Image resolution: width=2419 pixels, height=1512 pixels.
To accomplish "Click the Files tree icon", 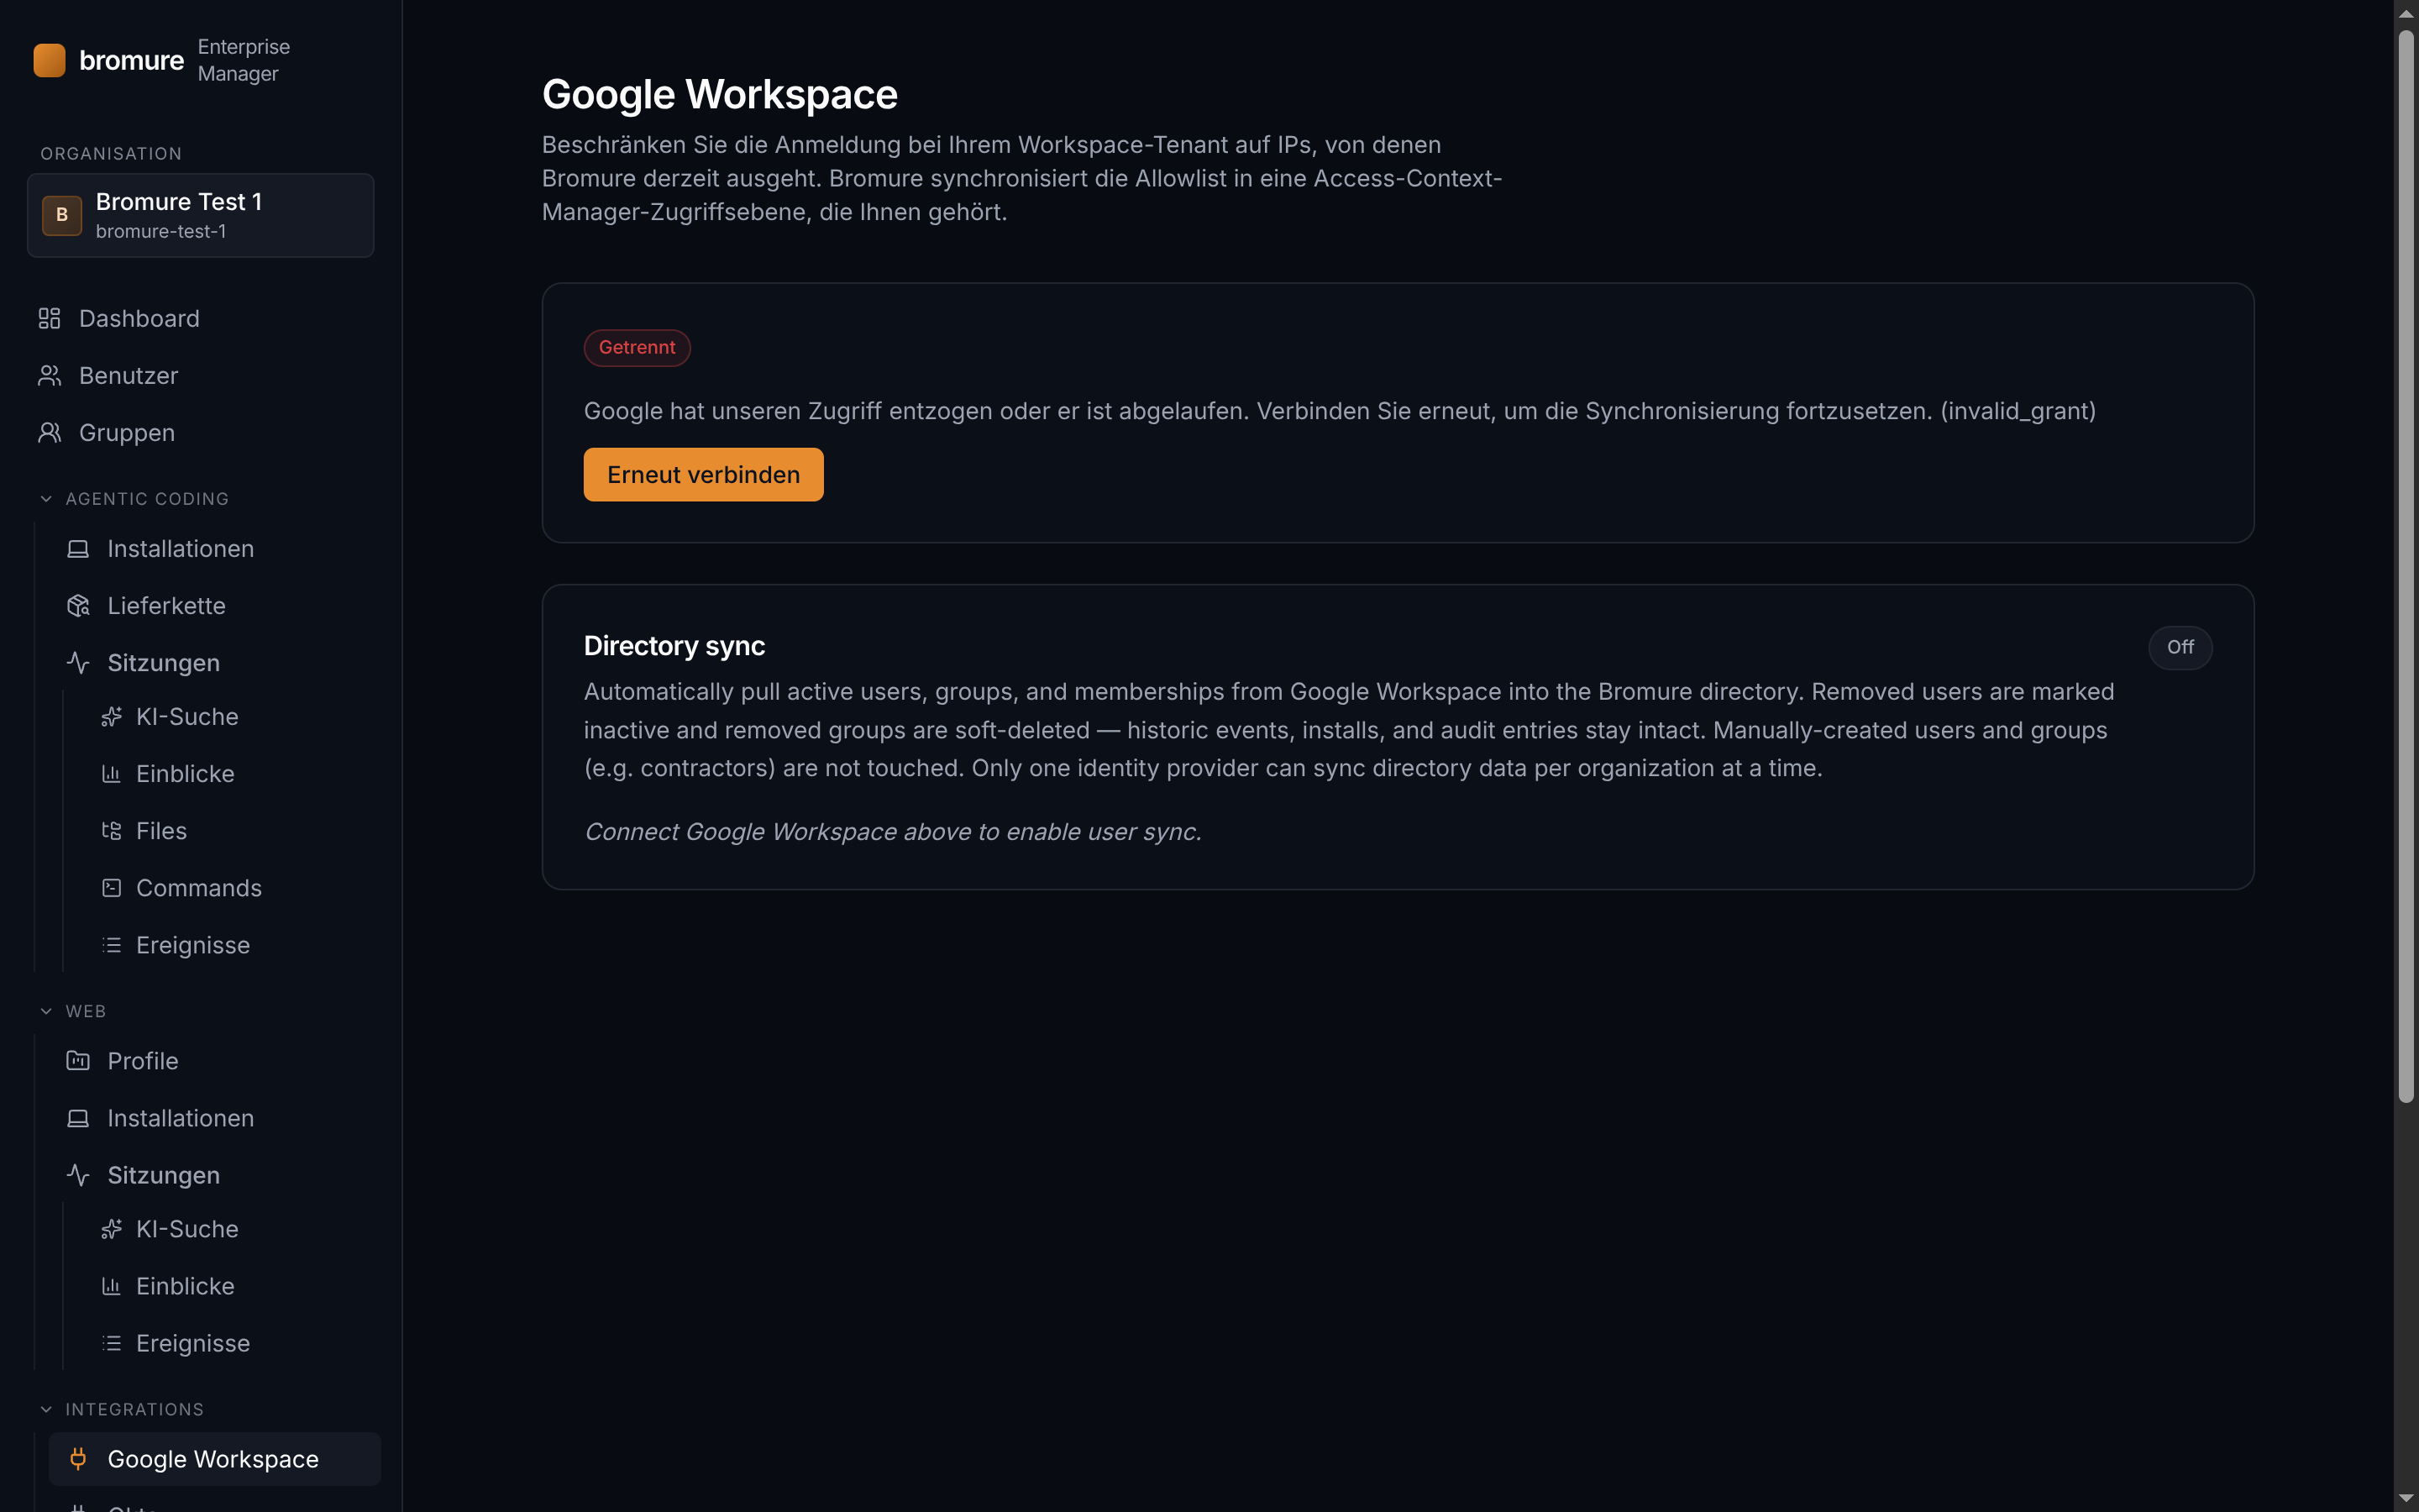I will 111,831.
